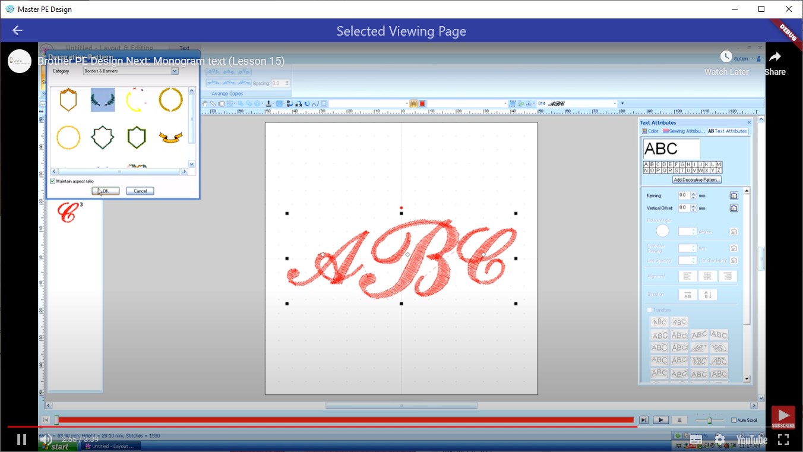Toggle the speaker mute icon on the player
The width and height of the screenshot is (803, 452).
[47, 440]
